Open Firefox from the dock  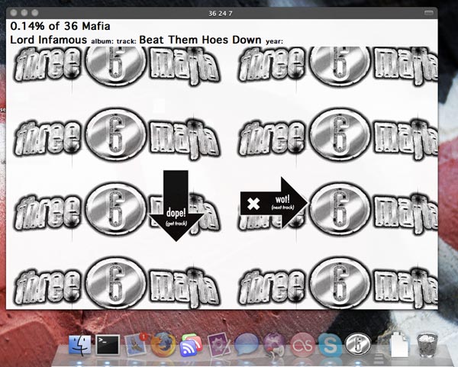(x=163, y=345)
